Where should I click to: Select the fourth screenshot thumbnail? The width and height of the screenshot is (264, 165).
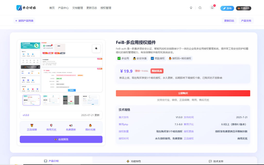(x=91, y=100)
